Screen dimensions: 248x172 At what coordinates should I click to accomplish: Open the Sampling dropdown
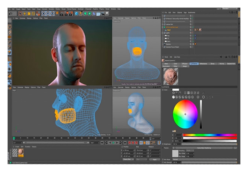pyautogui.click(x=190, y=151)
